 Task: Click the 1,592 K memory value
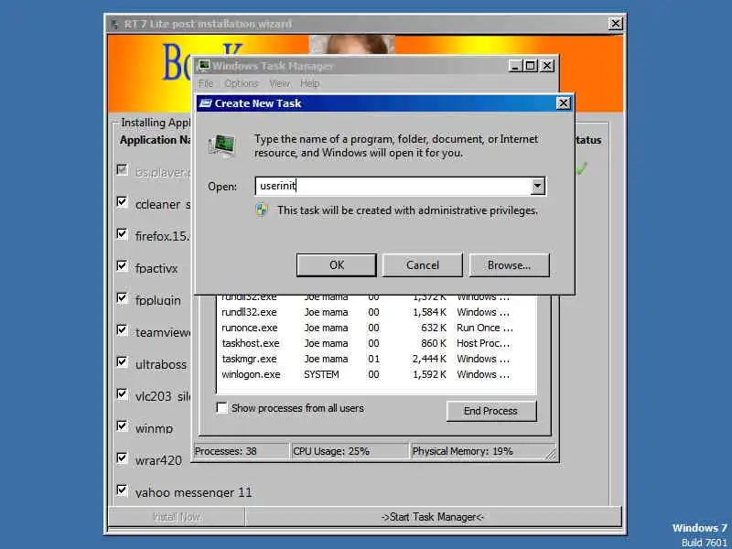429,374
